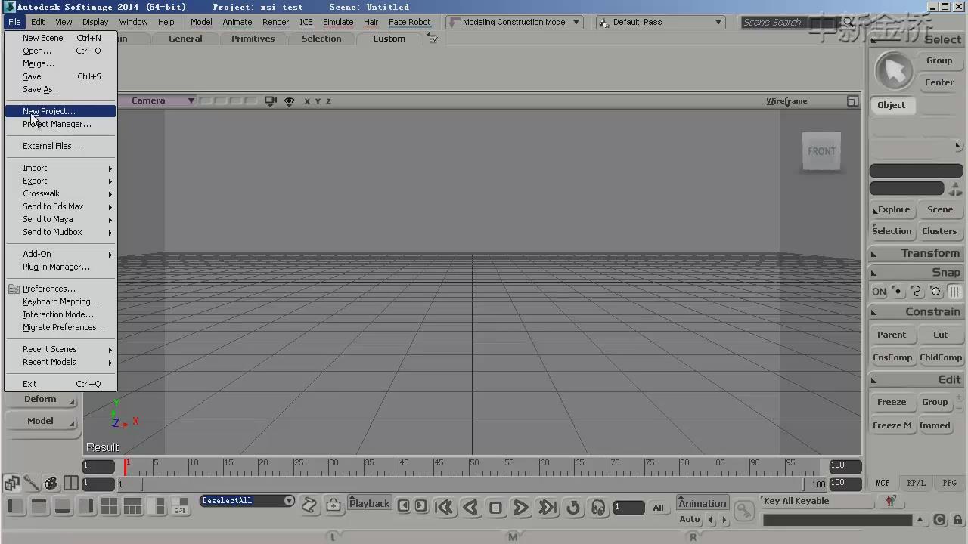Toggle the eye show menu in viewport bar
Image resolution: width=968 pixels, height=544 pixels.
(289, 100)
